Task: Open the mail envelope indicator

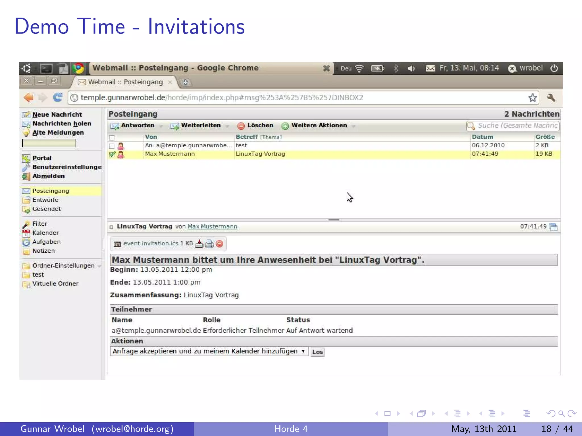Action: coord(430,68)
